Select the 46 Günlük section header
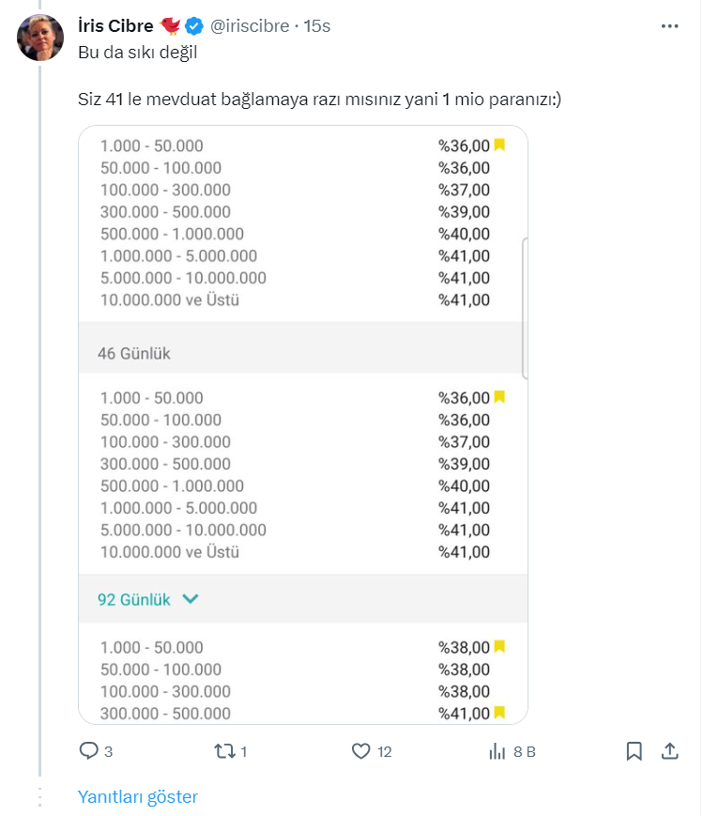This screenshot has width=704, height=816. click(x=134, y=353)
